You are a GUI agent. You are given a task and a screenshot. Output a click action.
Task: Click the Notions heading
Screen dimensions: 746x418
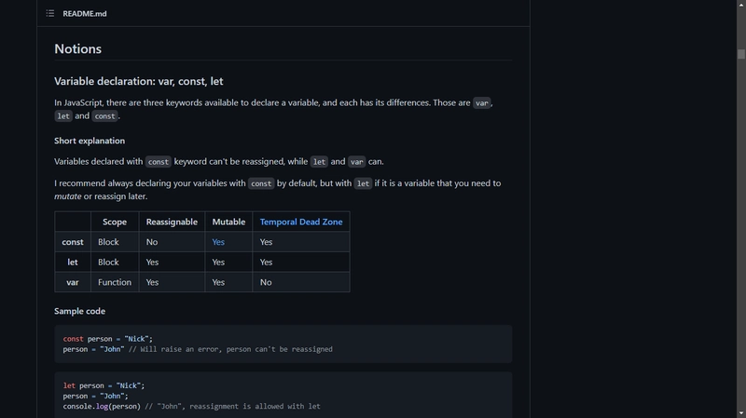point(77,49)
